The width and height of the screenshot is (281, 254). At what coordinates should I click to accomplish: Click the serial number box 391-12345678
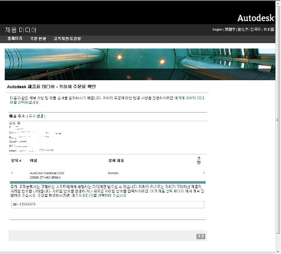point(108,204)
